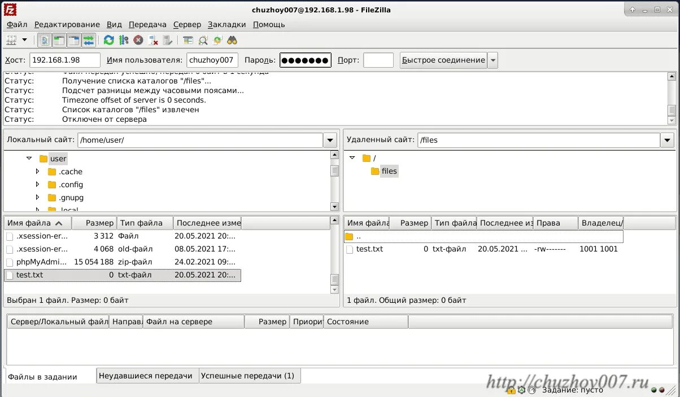Open quick connect history dropdown

point(492,60)
